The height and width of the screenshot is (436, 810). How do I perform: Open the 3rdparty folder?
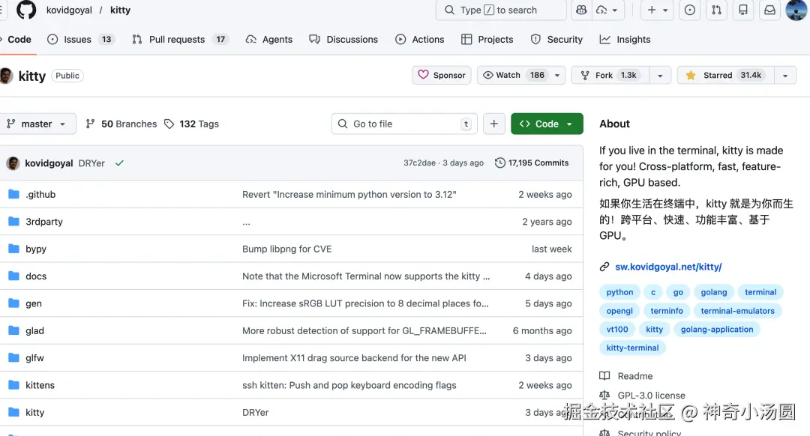44,221
